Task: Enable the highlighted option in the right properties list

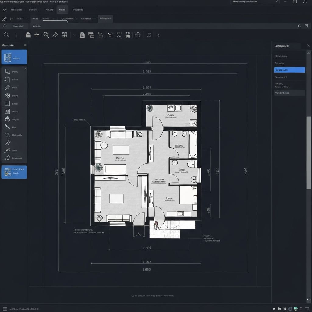Action: point(289,70)
